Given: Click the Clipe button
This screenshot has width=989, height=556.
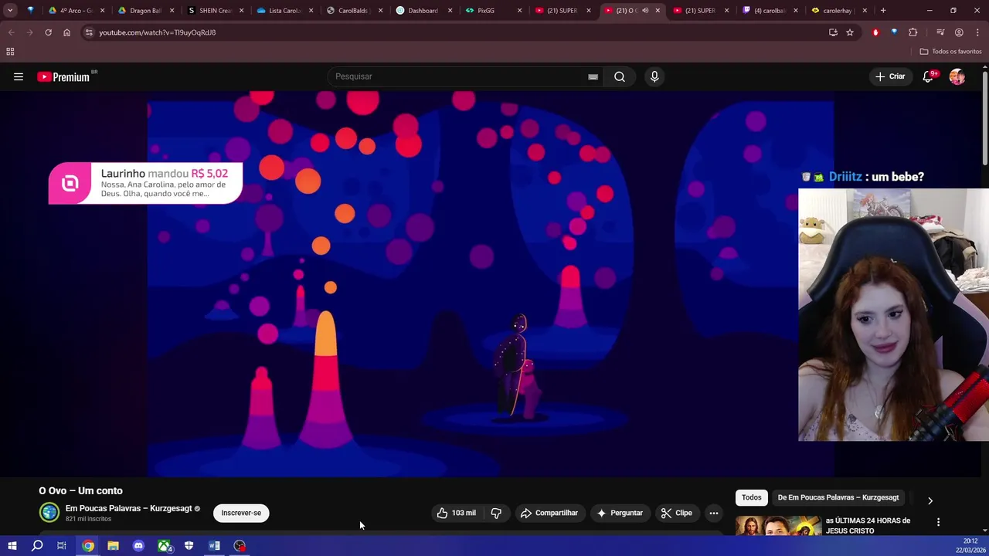Looking at the screenshot, I should click(677, 513).
